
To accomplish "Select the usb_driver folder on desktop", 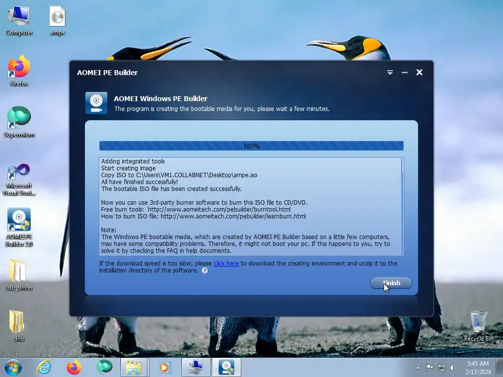I will click(x=19, y=274).
